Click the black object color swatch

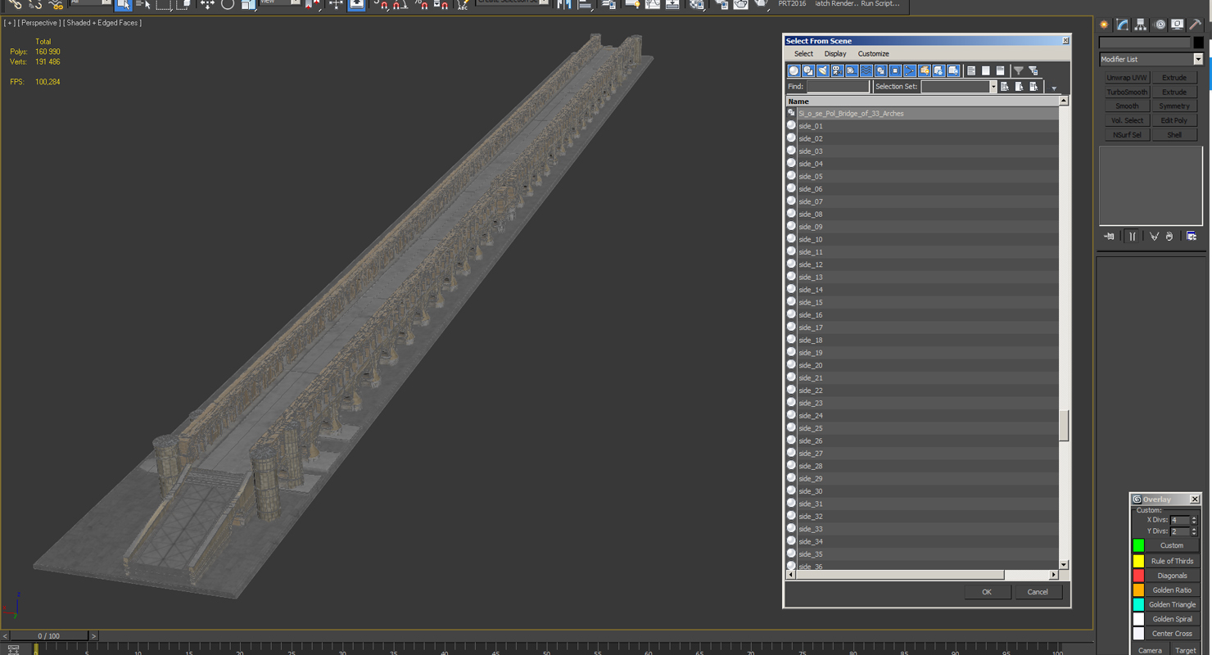1198,43
